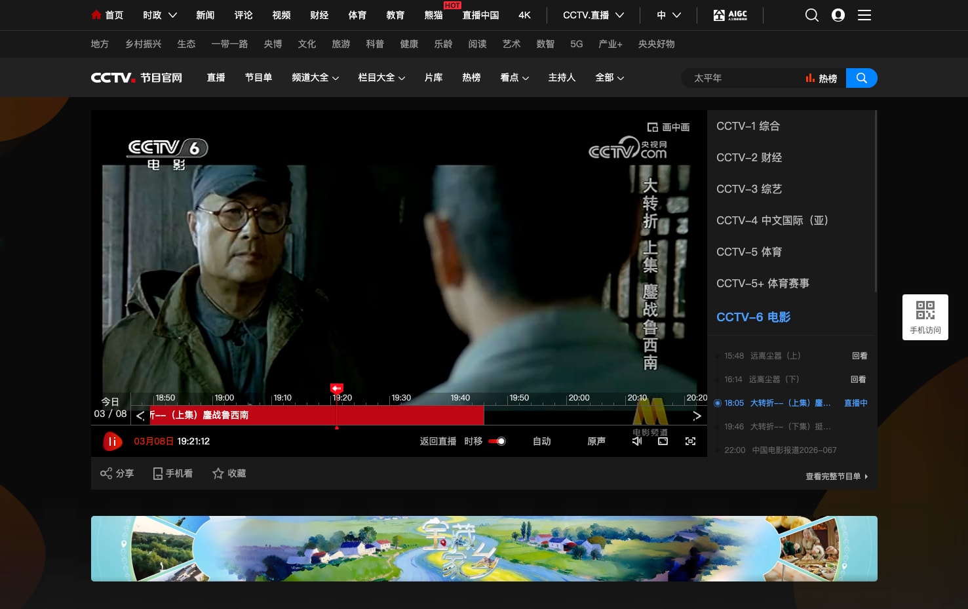968x609 pixels.
Task: Open the picture-in-picture 画中画 icon
Action: point(653,127)
